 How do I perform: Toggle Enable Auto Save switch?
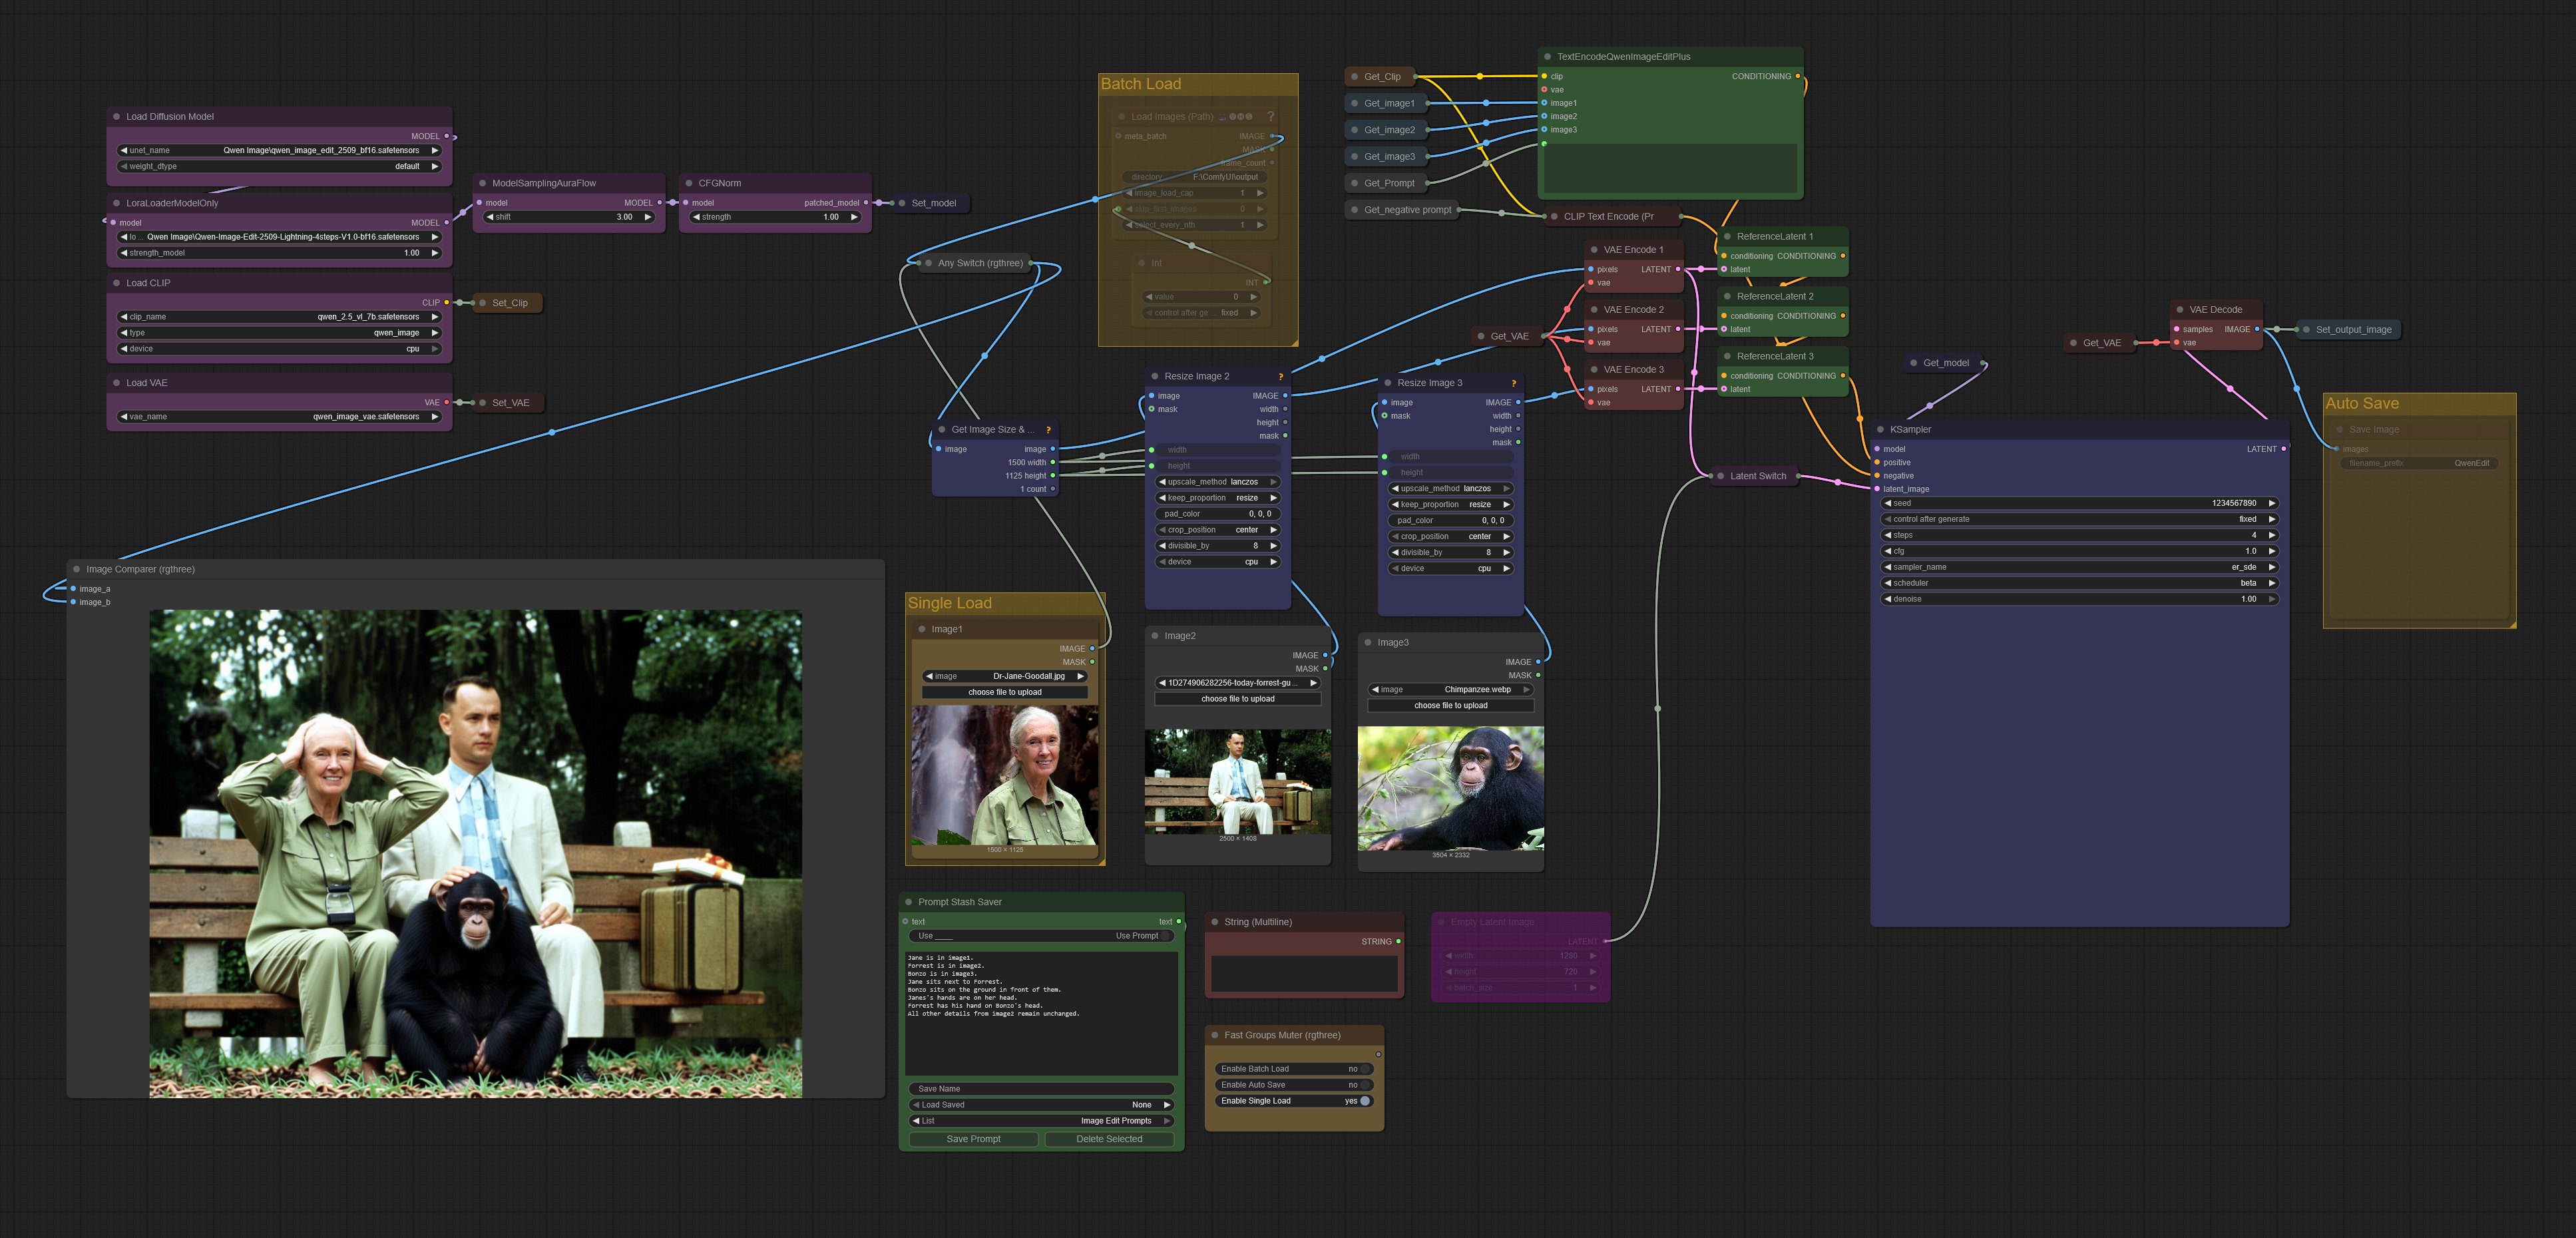(1365, 1085)
